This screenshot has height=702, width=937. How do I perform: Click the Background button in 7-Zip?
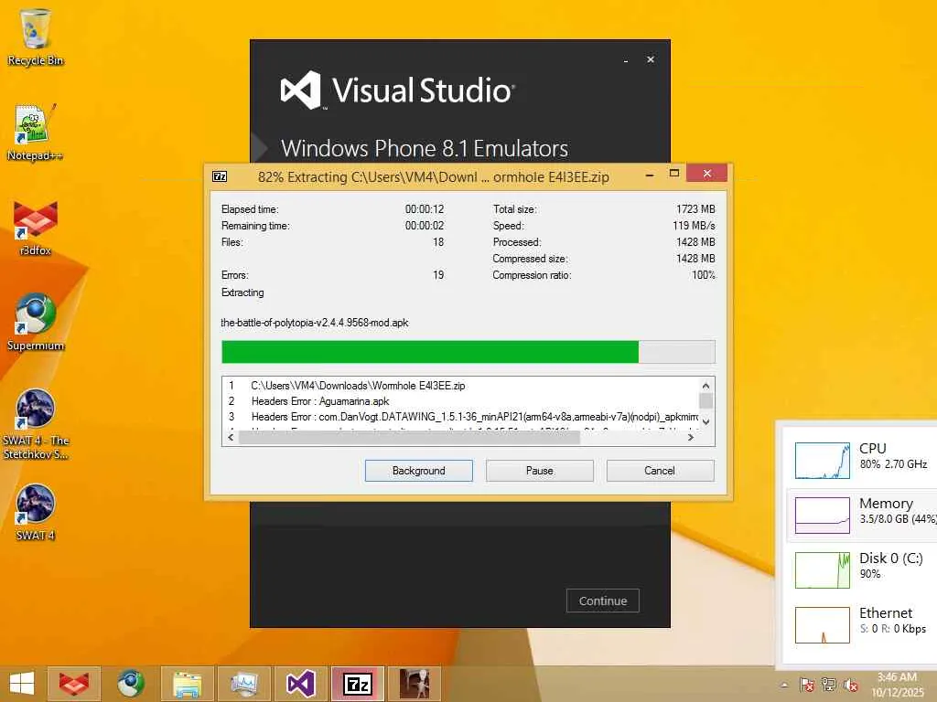point(419,471)
